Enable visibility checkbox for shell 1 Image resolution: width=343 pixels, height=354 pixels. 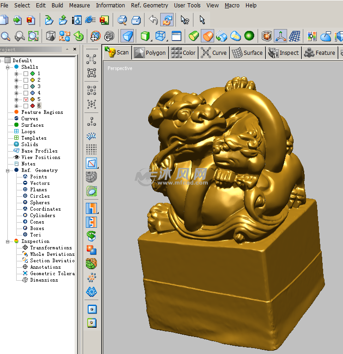26,74
